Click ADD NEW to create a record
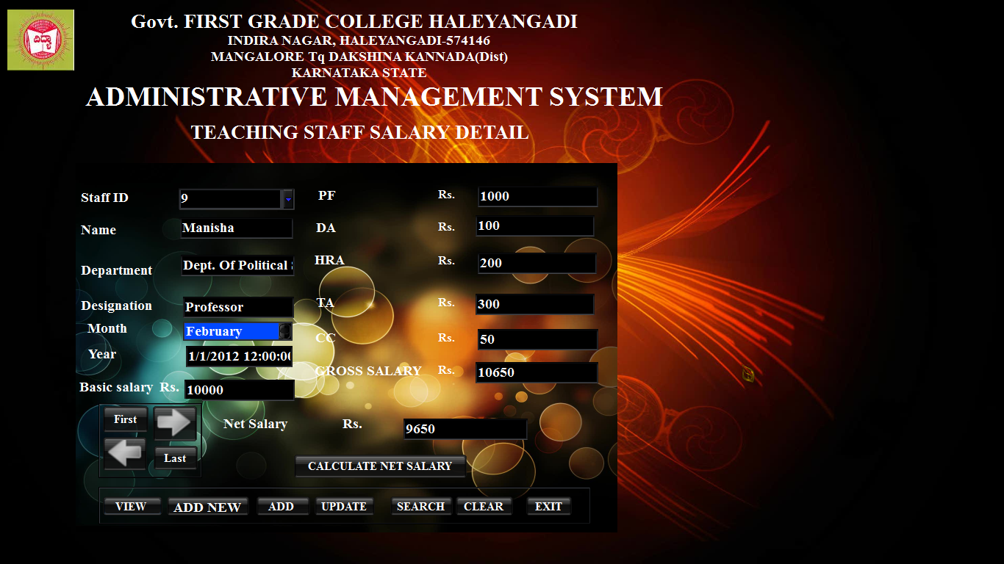Image resolution: width=1004 pixels, height=564 pixels. pos(208,506)
